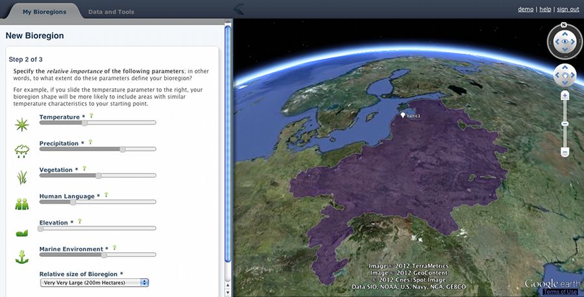
Task: Move map left with hand joystick arrow
Action: (x=557, y=75)
